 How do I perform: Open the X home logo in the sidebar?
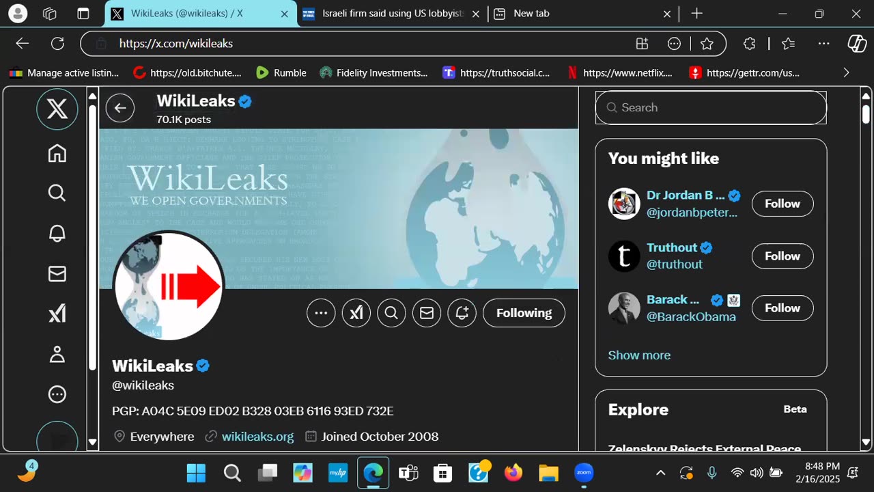point(57,109)
